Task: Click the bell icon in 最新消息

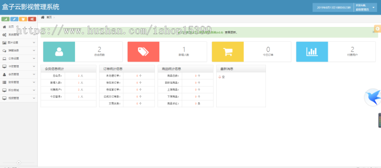Action: point(220,77)
